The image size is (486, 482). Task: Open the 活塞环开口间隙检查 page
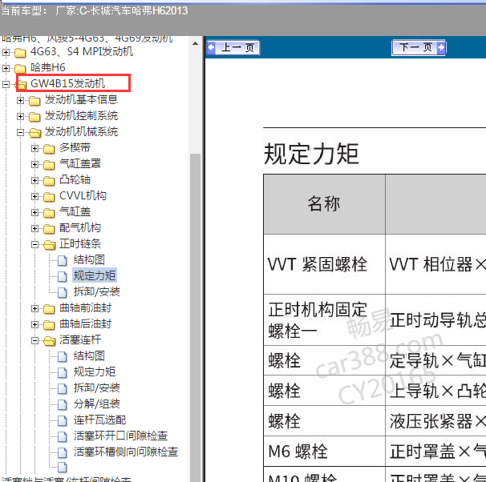[x=120, y=436]
